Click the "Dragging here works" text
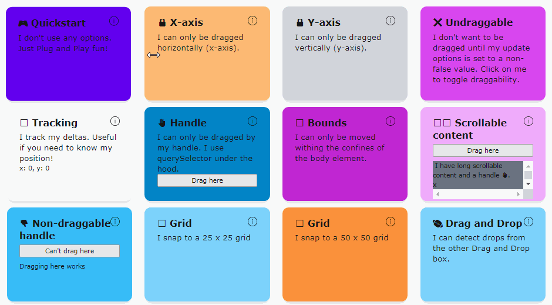Screen dimensions: 552x305 click(x=52, y=266)
